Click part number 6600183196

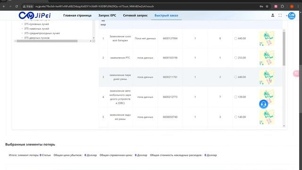(170, 58)
